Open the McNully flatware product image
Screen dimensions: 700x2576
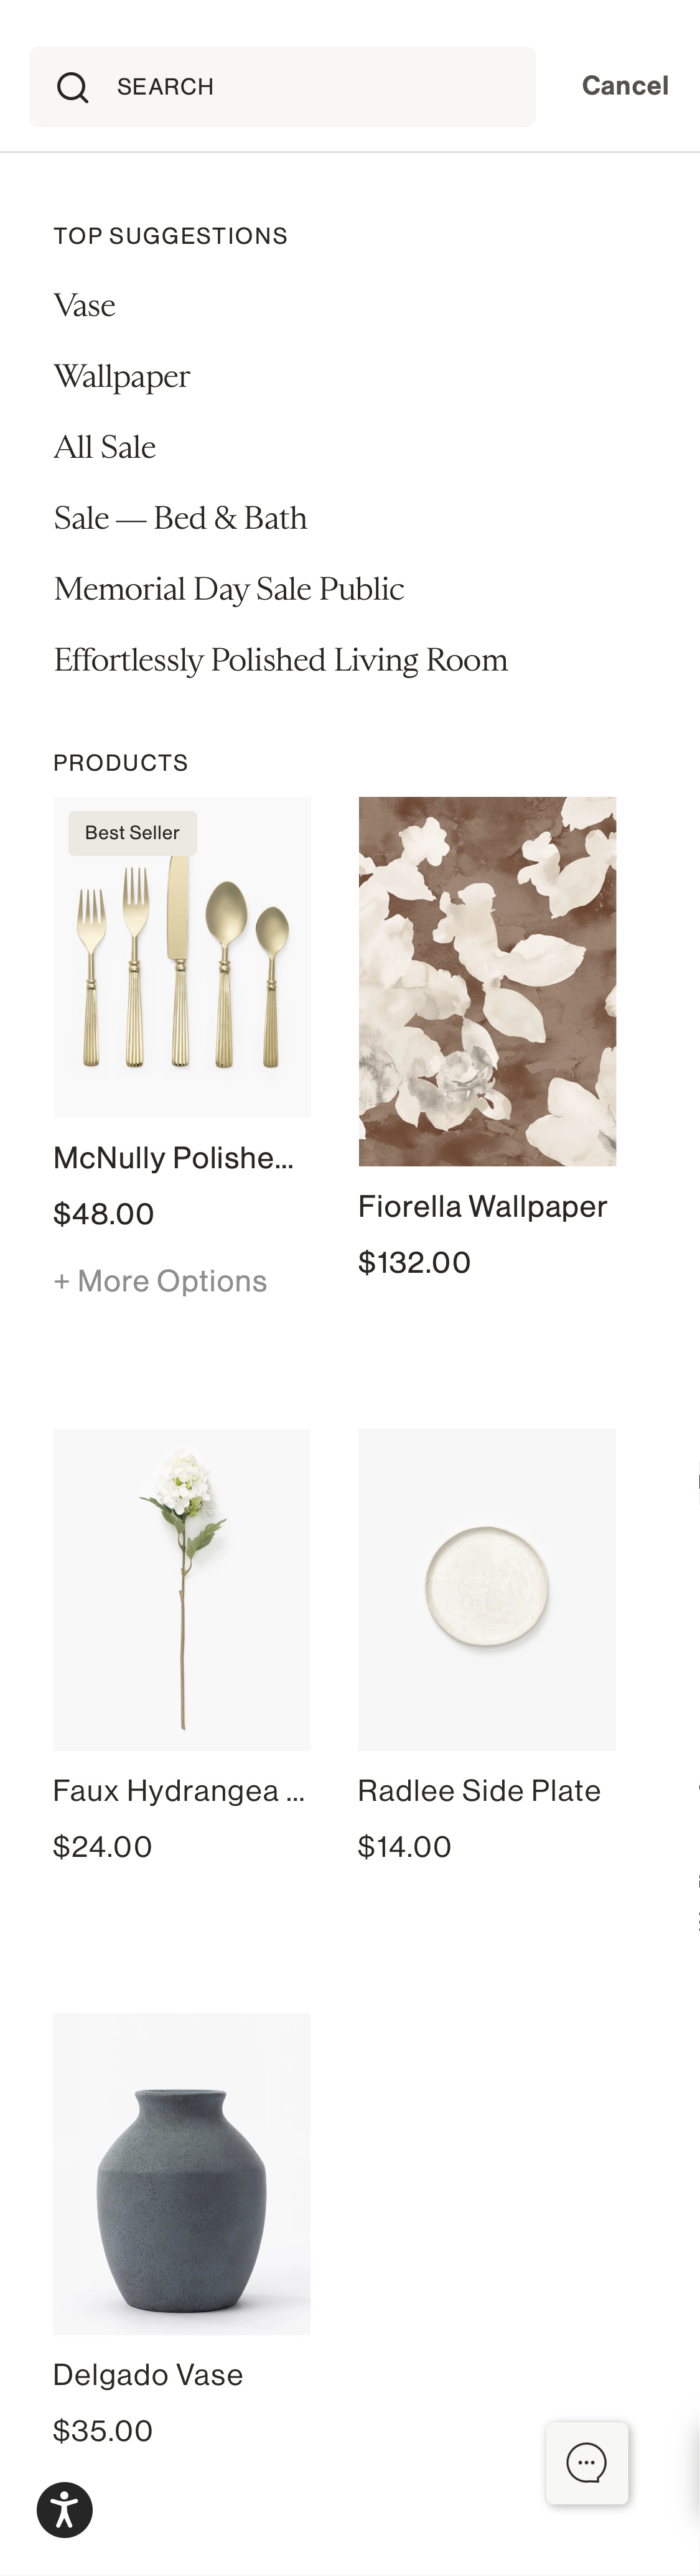(x=182, y=957)
